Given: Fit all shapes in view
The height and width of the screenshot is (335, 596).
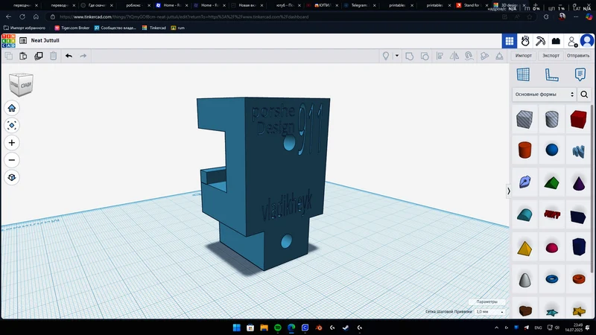Looking at the screenshot, I should (x=12, y=125).
